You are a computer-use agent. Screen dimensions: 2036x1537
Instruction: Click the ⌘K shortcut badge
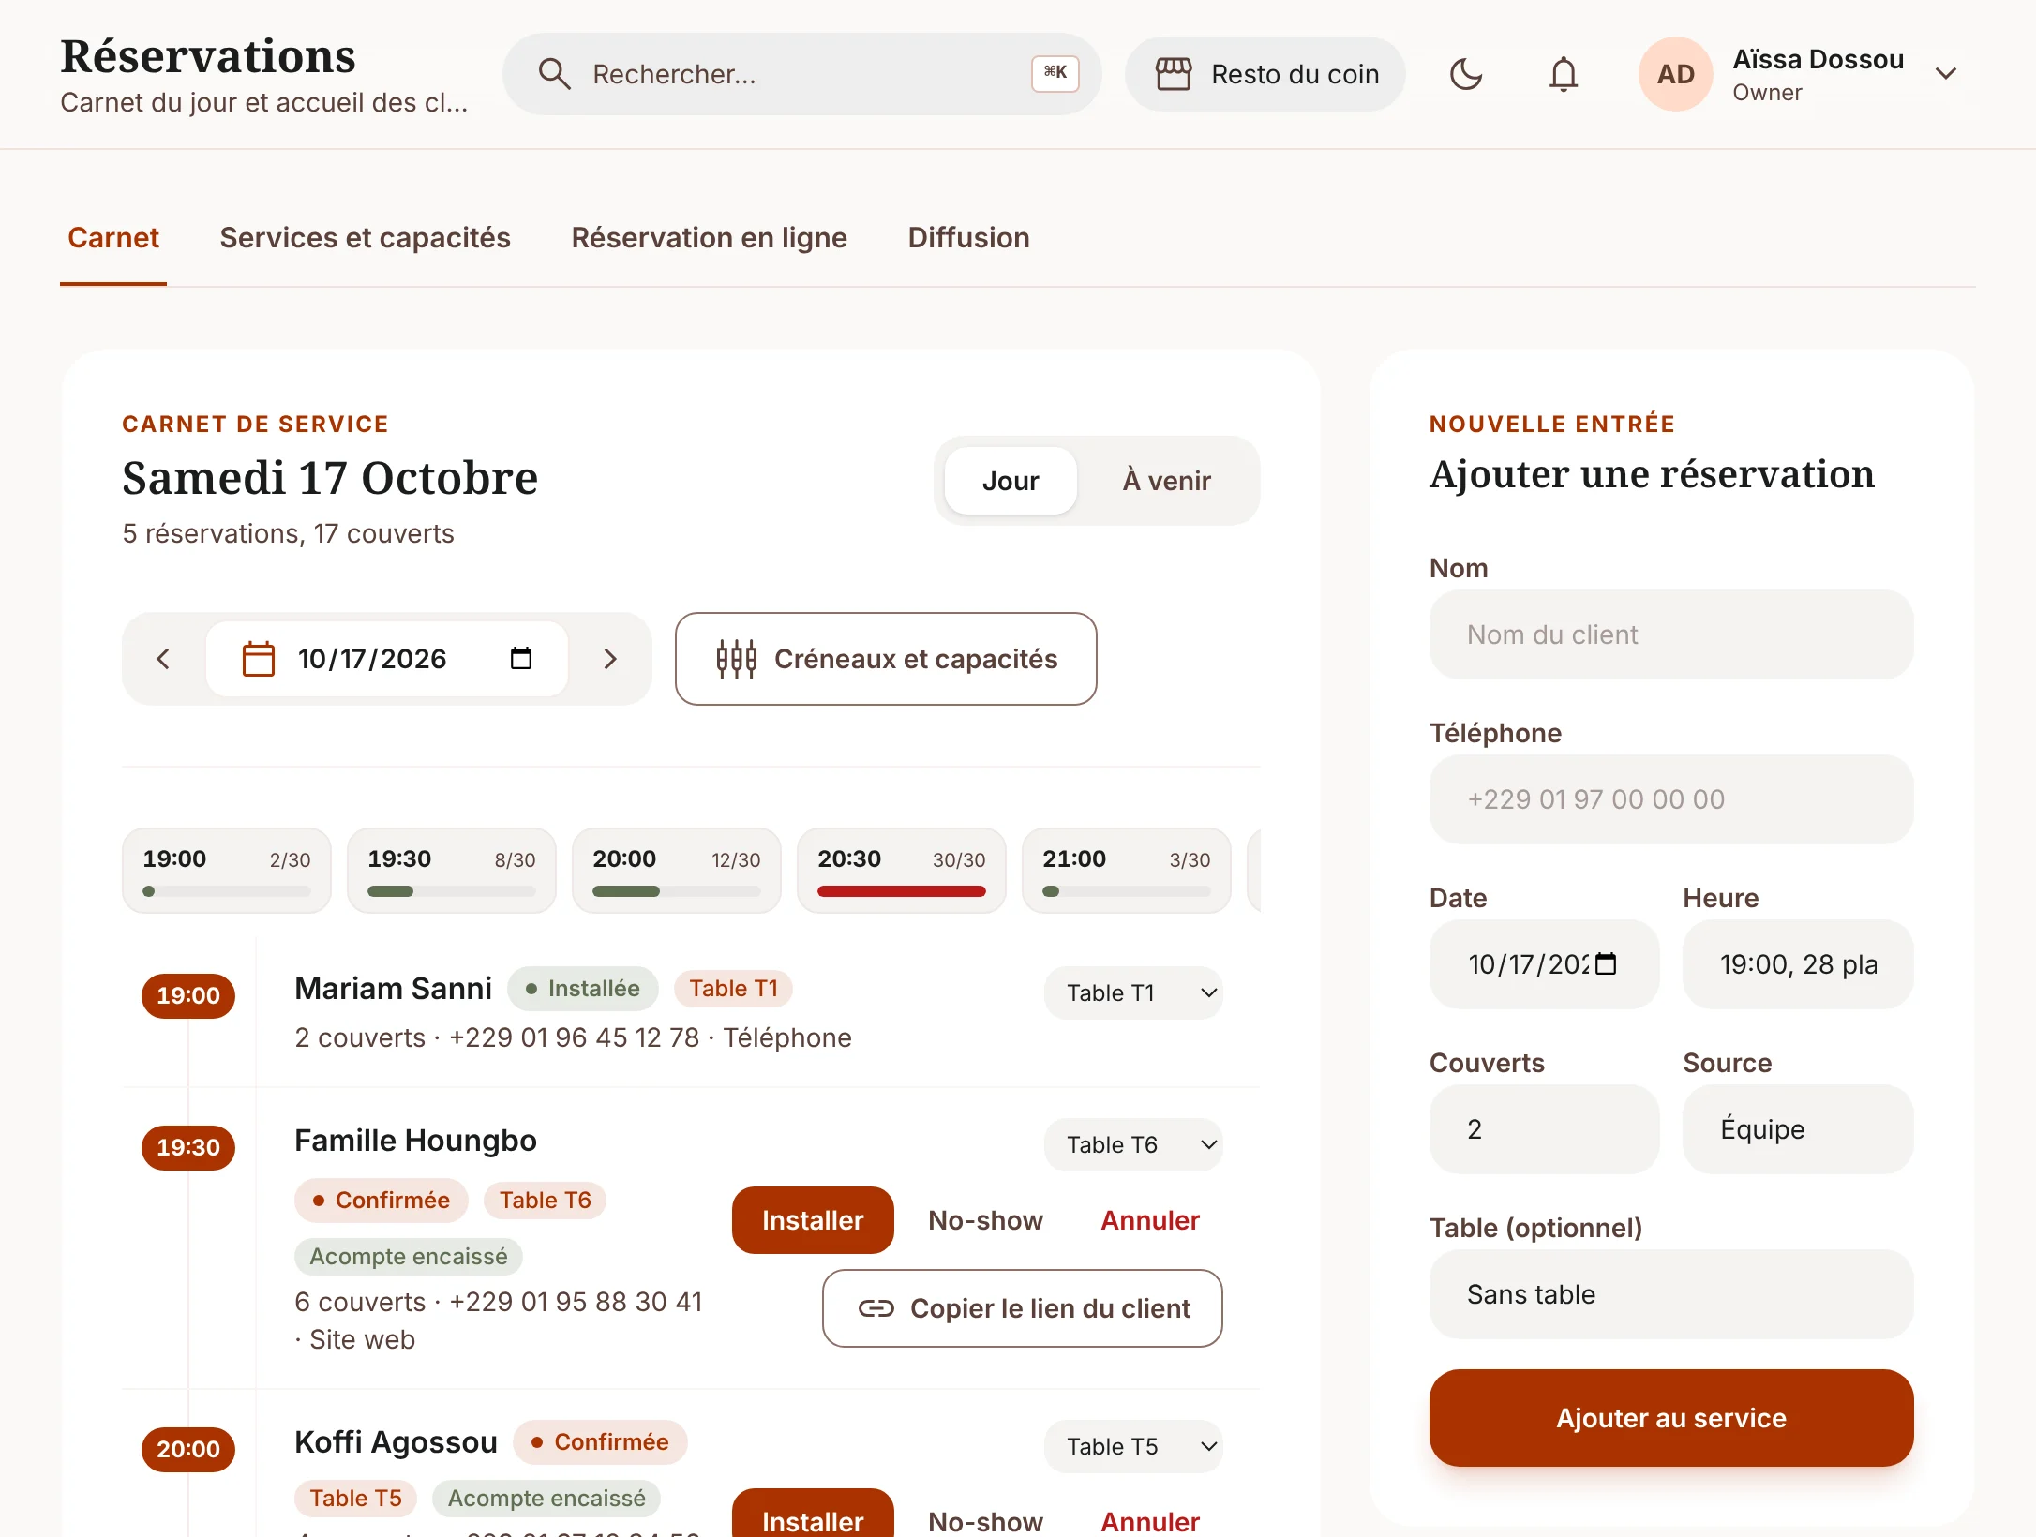(x=1055, y=73)
